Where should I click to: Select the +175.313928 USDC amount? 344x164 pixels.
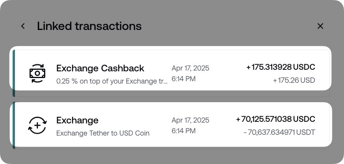(x=281, y=67)
